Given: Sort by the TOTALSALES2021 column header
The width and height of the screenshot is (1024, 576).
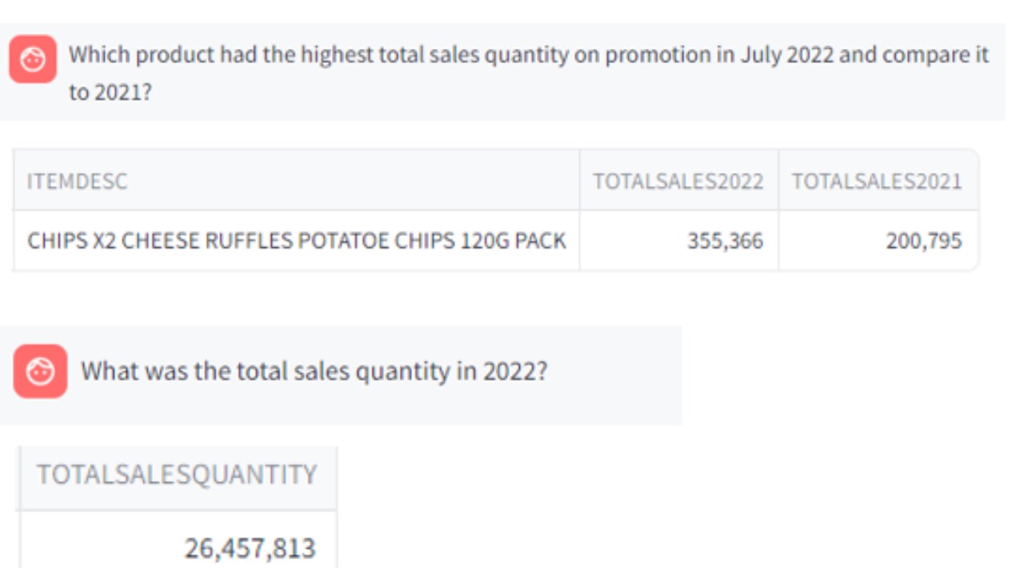Looking at the screenshot, I should point(877,181).
